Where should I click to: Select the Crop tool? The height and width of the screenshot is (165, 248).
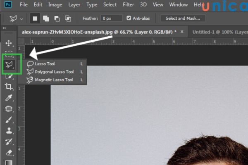(x=9, y=87)
